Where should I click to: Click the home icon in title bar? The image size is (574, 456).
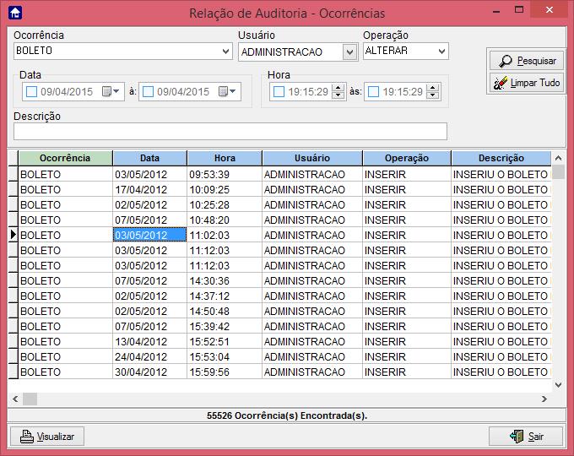(14, 13)
